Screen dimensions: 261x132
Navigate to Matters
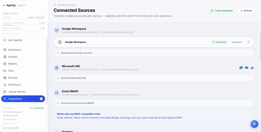pyautogui.click(x=23, y=64)
